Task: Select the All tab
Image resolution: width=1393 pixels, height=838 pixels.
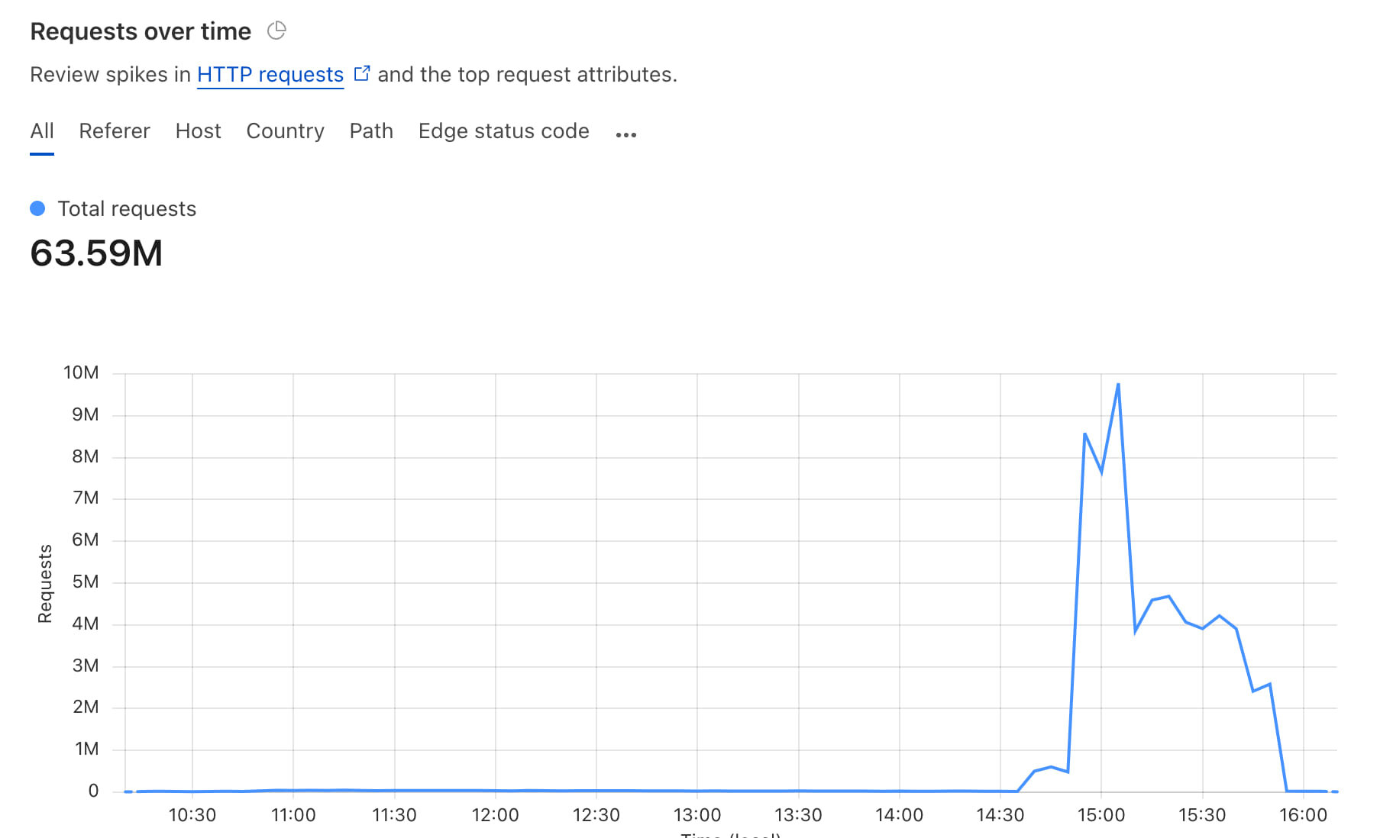Action: pyautogui.click(x=42, y=131)
